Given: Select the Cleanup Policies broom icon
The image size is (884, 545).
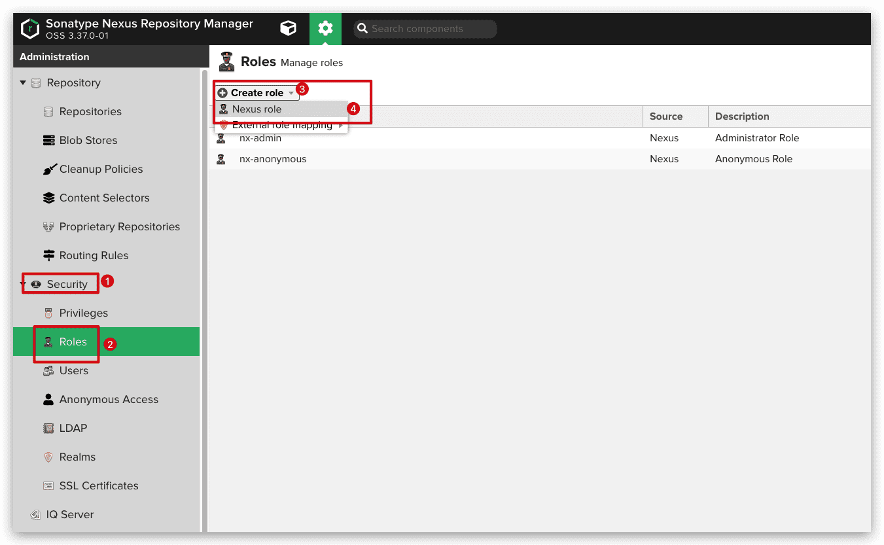Looking at the screenshot, I should coord(49,169).
